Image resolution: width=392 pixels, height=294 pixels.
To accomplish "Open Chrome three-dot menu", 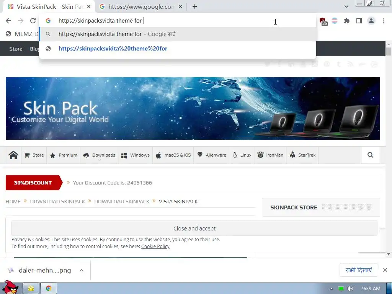I will tap(384, 21).
